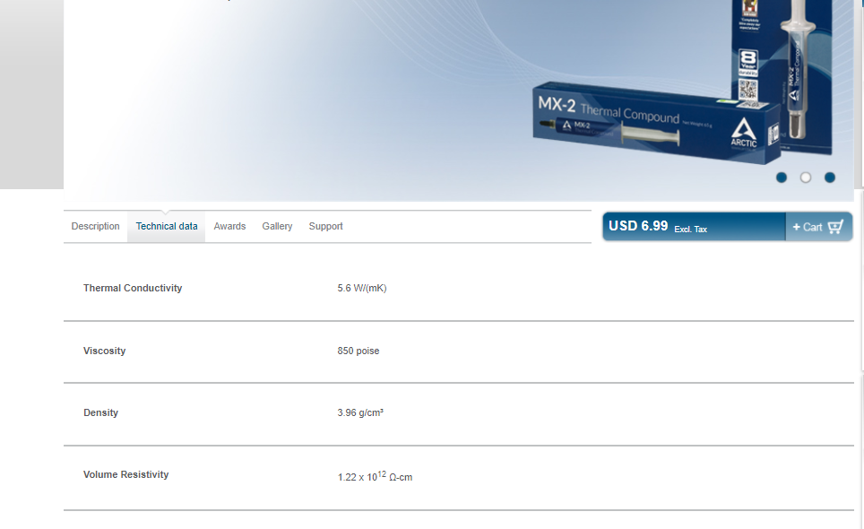864x529 pixels.
Task: Open the Gallery tab
Action: [x=277, y=227]
